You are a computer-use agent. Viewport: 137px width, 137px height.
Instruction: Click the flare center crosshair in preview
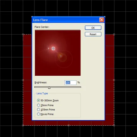pos(53,49)
